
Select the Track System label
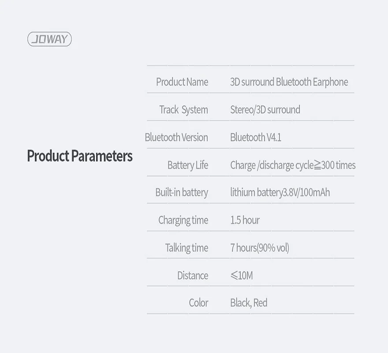click(x=183, y=110)
